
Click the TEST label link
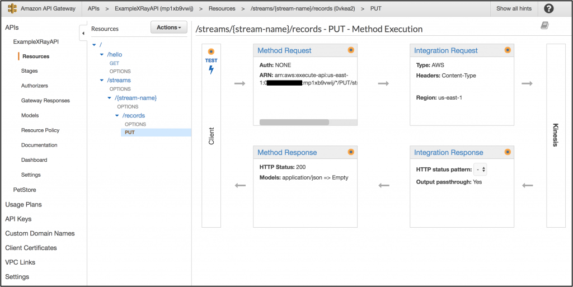tap(211, 60)
